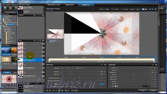Screen dimensions: 167x94
Task: Click the copy button in bottom bar
Action: tap(67, 91)
